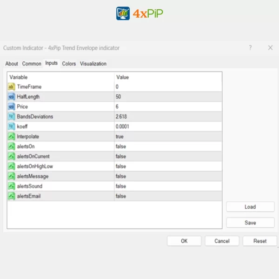This screenshot has width=279, height=279.
Task: Click the Reset button
Action: pos(260,241)
